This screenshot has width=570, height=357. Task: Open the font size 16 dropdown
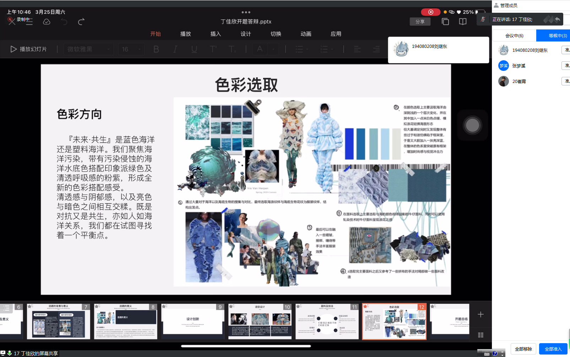click(131, 49)
